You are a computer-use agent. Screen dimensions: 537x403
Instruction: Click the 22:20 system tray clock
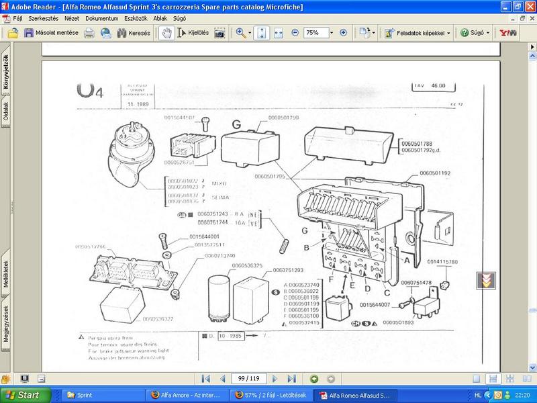coord(522,395)
